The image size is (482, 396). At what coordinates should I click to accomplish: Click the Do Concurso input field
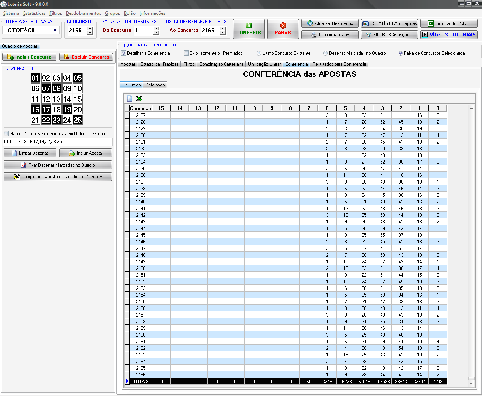pyautogui.click(x=143, y=31)
